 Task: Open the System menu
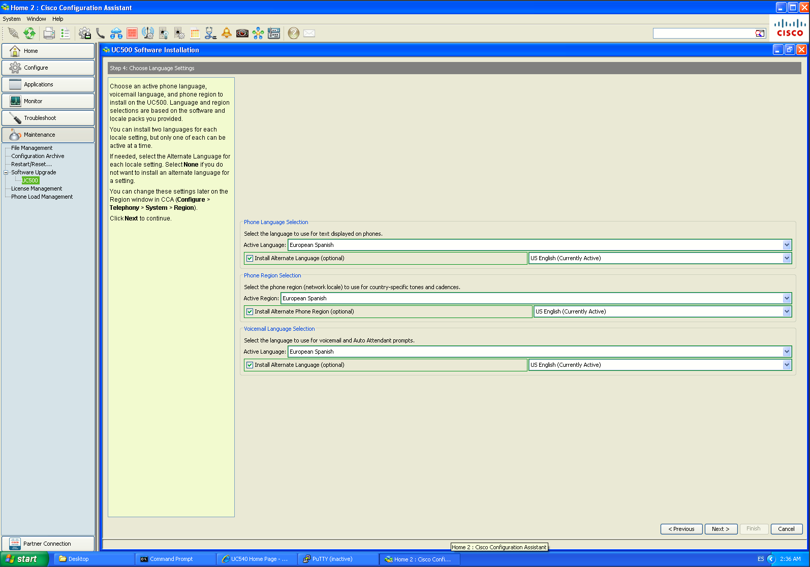point(12,19)
